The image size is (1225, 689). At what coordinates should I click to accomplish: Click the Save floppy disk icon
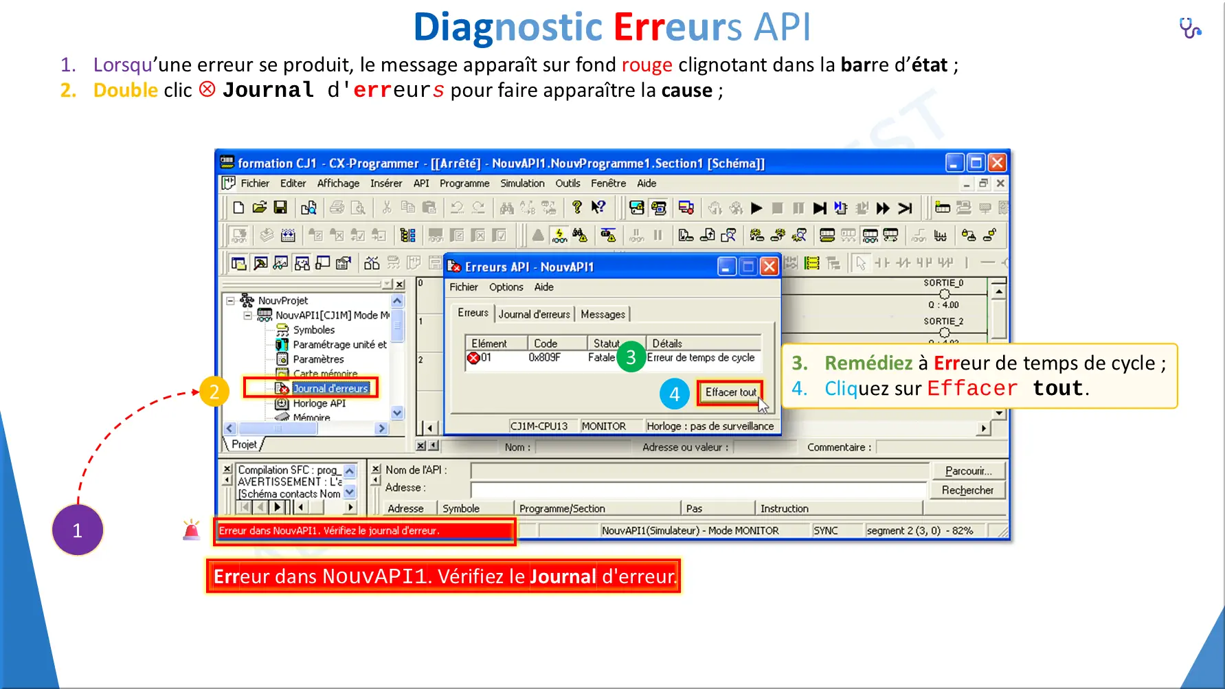[280, 208]
